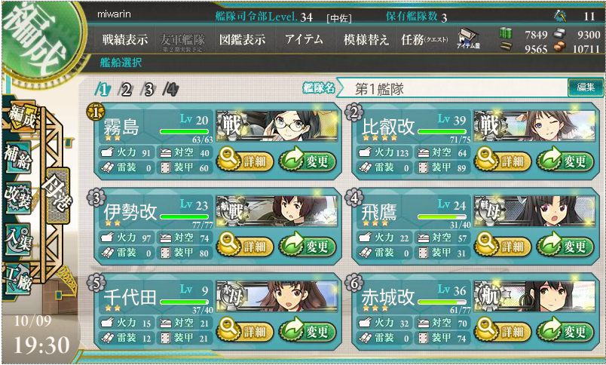Open the 改装 (remodel) sidebar icon
This screenshot has width=606, height=365.
tap(17, 198)
